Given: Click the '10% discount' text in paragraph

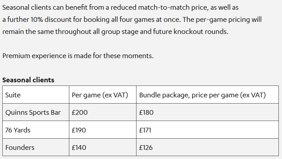Looking at the screenshot, I should coord(51,19).
